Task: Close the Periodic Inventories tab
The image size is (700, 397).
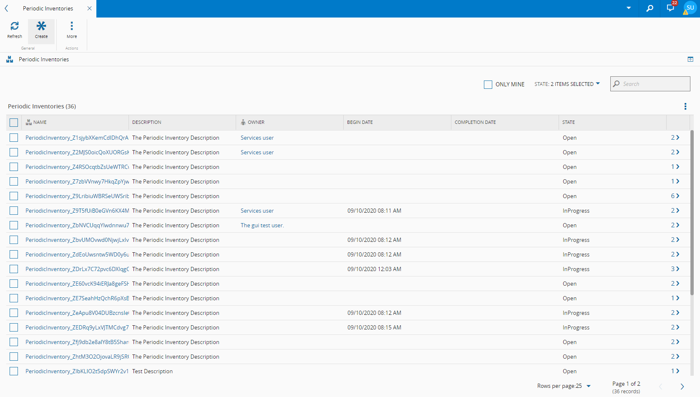Action: (x=89, y=8)
